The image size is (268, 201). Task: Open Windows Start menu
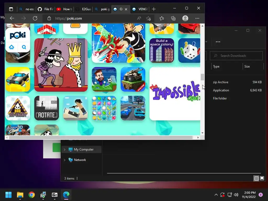[x=8, y=195]
